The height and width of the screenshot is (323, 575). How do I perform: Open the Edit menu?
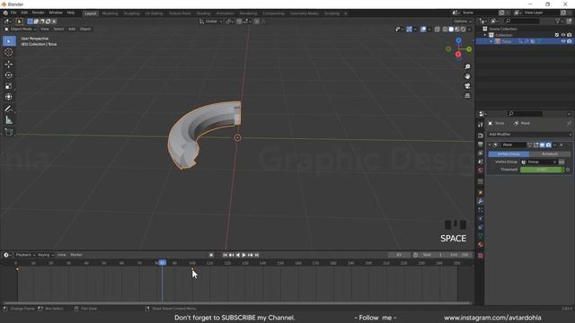tap(24, 13)
